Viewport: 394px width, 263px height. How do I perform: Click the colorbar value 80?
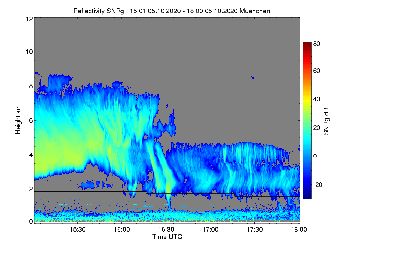[317, 43]
